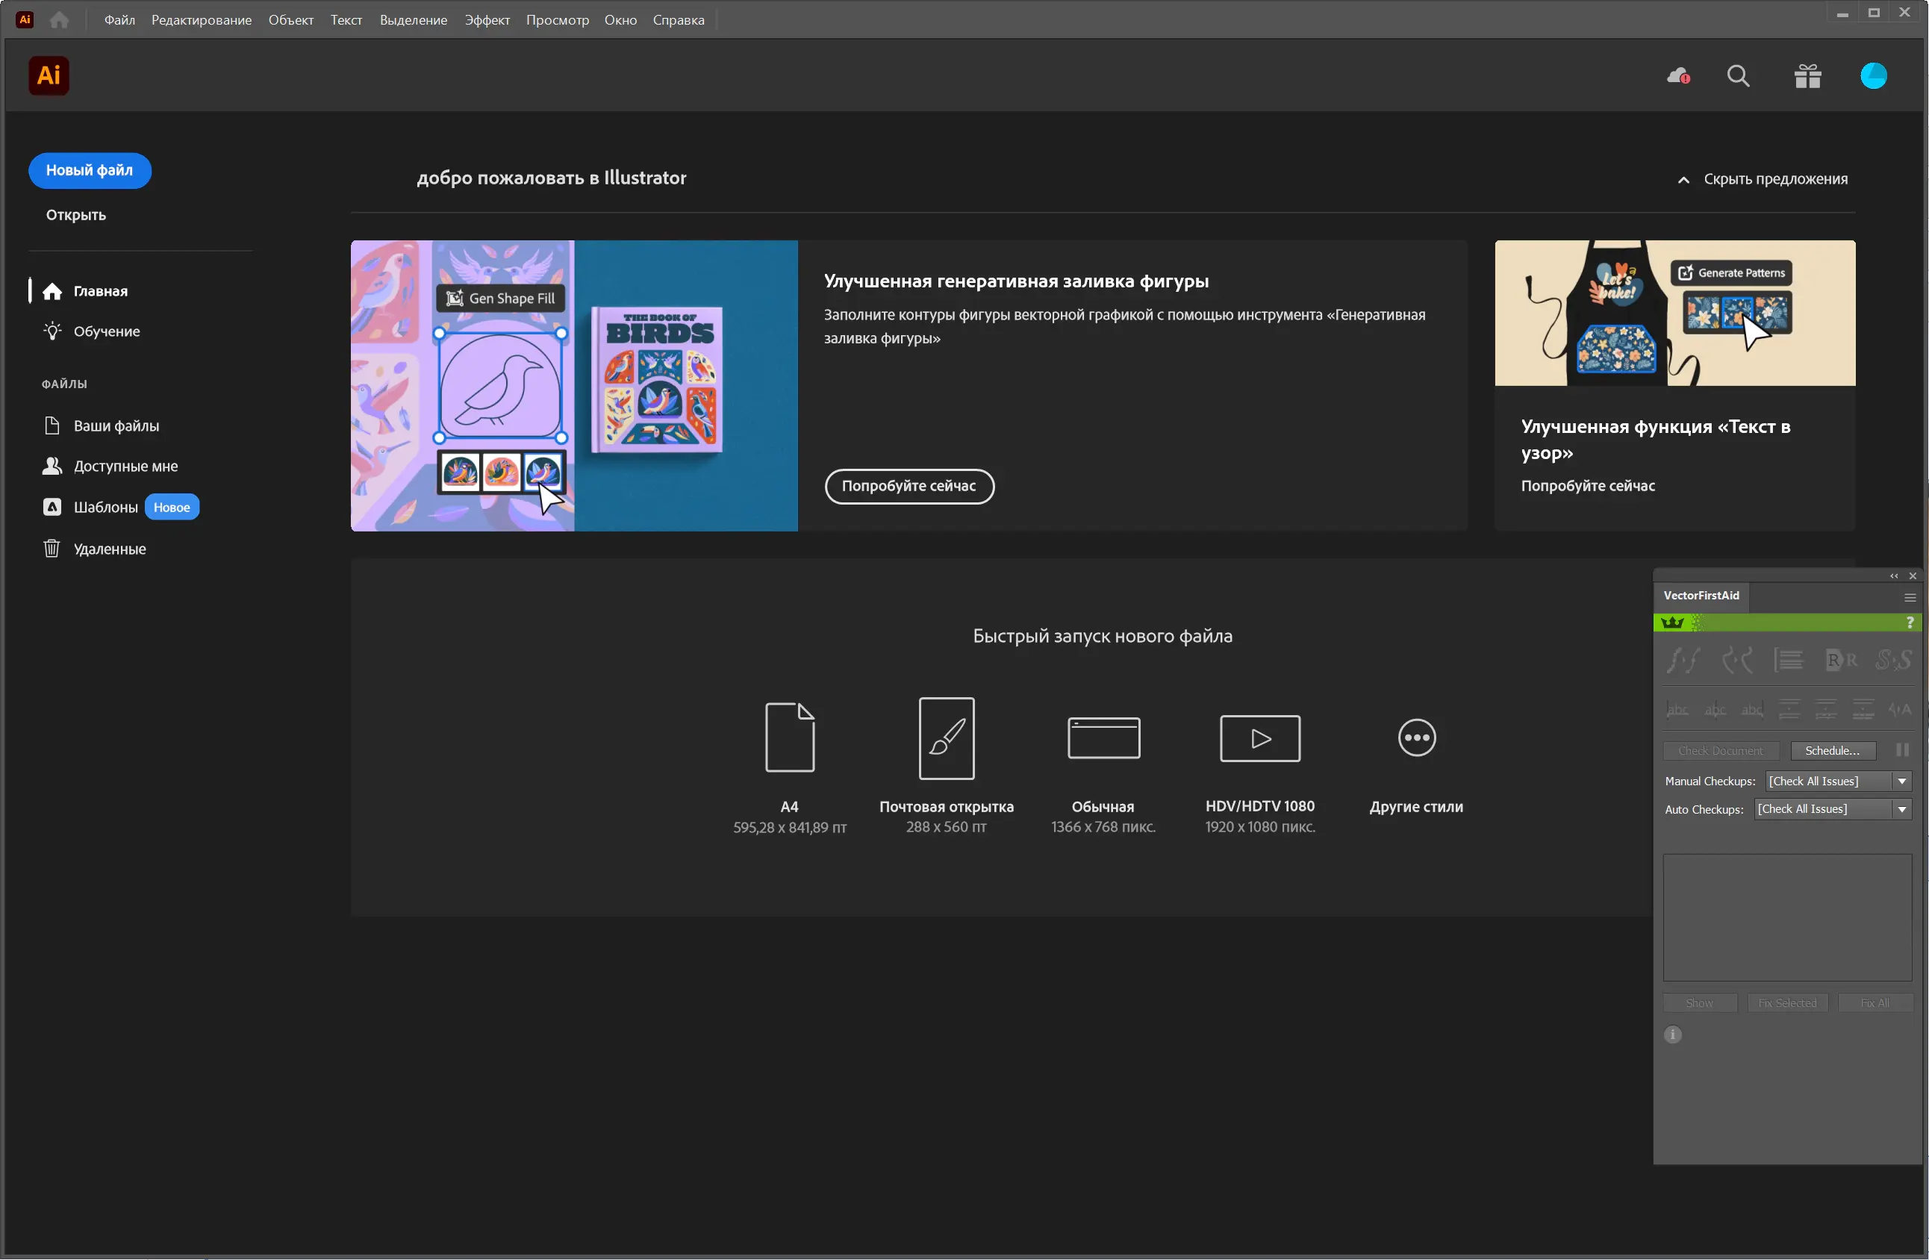Click the VectorFirstAid info icon
The width and height of the screenshot is (1929, 1260).
[x=1672, y=1035]
